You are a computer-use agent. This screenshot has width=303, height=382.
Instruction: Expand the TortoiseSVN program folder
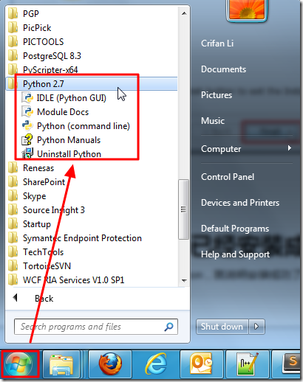(92, 266)
